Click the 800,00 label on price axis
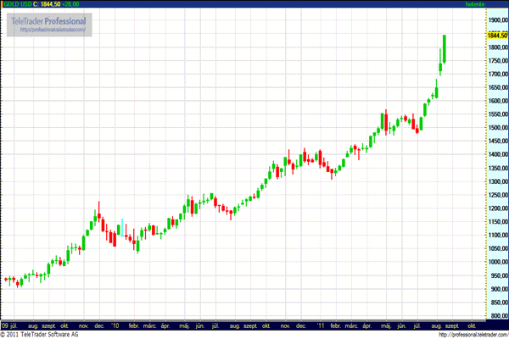Viewport: 509px width, 339px height. [x=495, y=315]
